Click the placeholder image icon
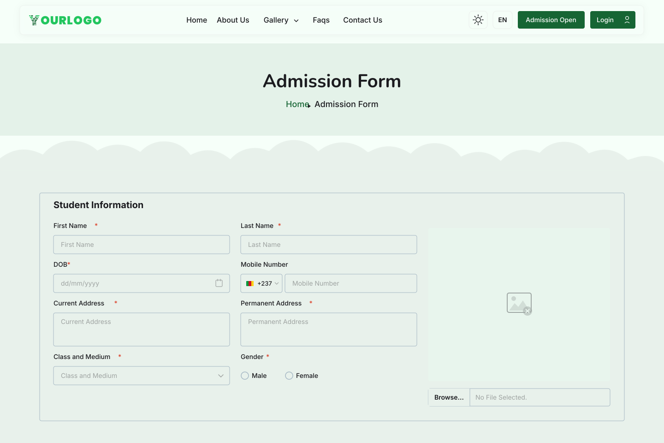The image size is (664, 443). (x=519, y=304)
